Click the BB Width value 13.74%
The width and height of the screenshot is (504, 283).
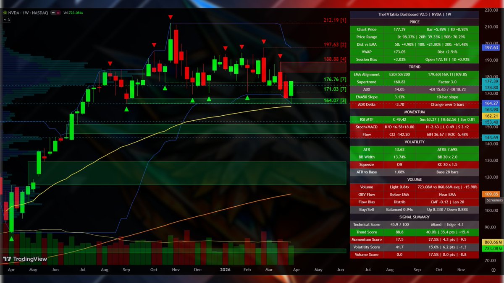[399, 157]
